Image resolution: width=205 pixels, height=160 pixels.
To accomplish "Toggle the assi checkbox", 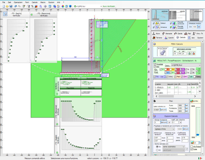I will [x=155, y=67].
